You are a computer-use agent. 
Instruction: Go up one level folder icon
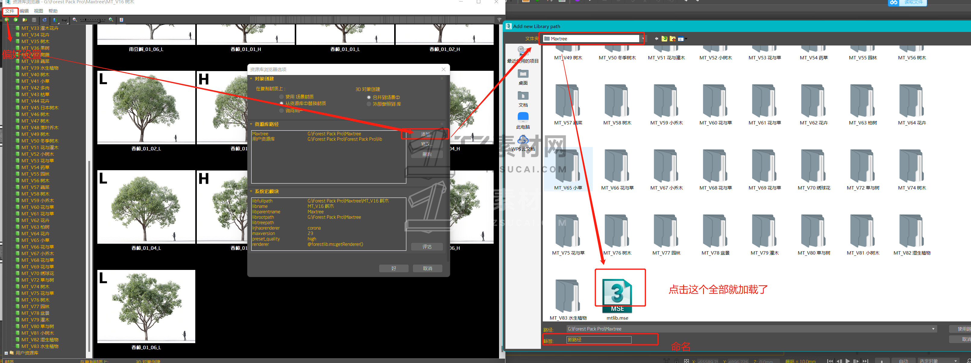665,39
